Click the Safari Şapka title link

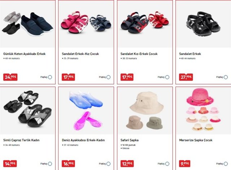[x=130, y=140]
